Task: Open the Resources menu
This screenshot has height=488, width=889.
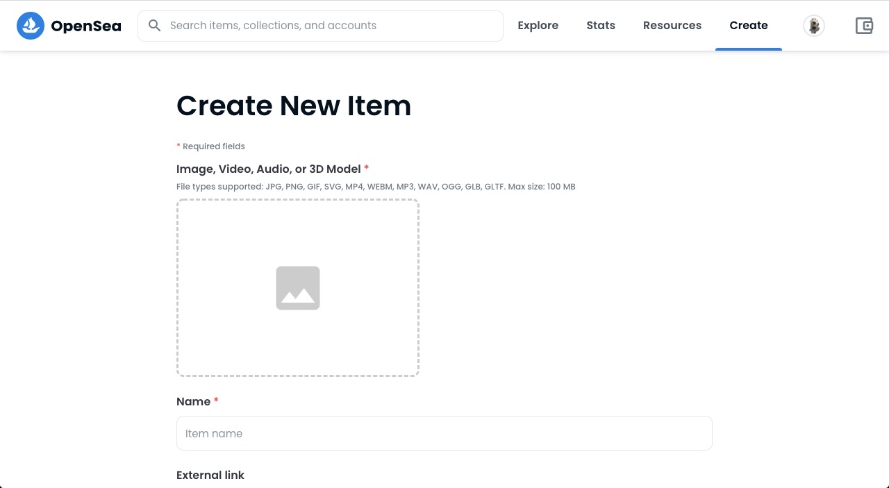Action: point(672,26)
